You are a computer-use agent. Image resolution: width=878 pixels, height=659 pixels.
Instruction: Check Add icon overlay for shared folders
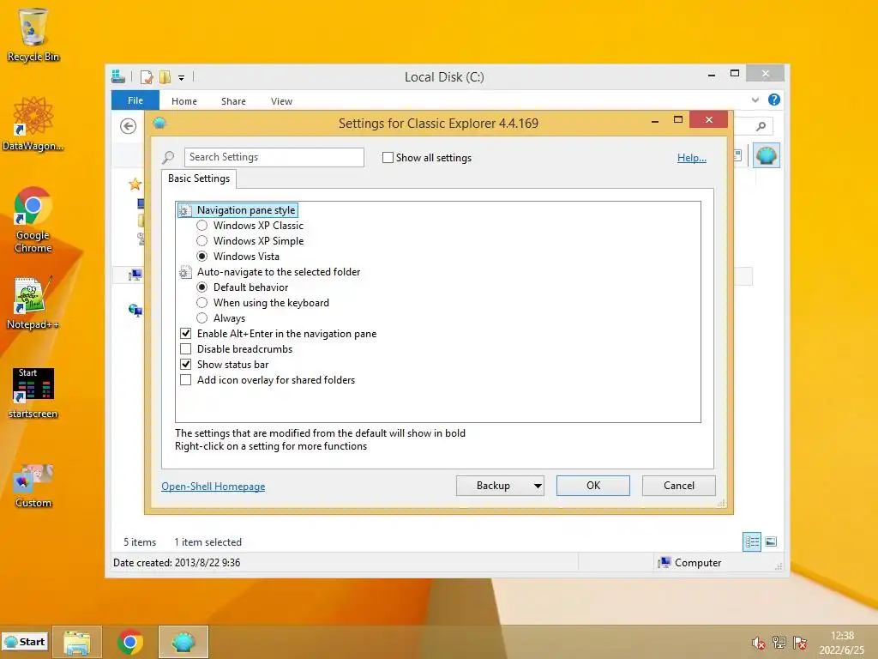tap(185, 380)
